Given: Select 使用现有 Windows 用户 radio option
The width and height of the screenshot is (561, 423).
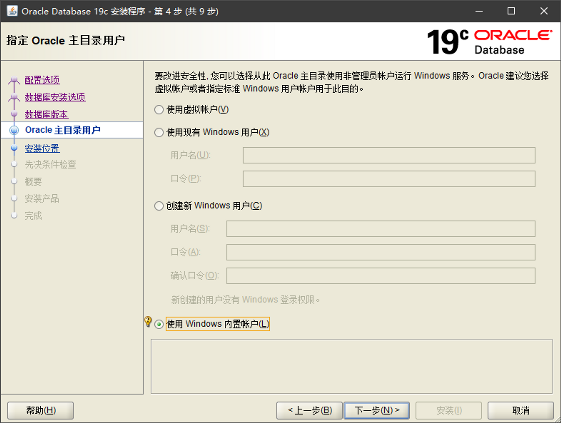Looking at the screenshot, I should click(159, 133).
